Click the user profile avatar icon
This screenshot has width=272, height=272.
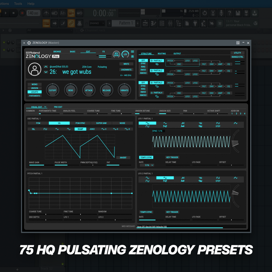point(35,69)
